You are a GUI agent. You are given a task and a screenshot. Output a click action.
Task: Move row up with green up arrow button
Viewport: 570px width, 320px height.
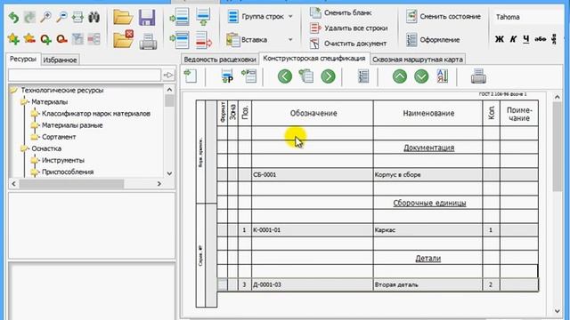coord(400,76)
